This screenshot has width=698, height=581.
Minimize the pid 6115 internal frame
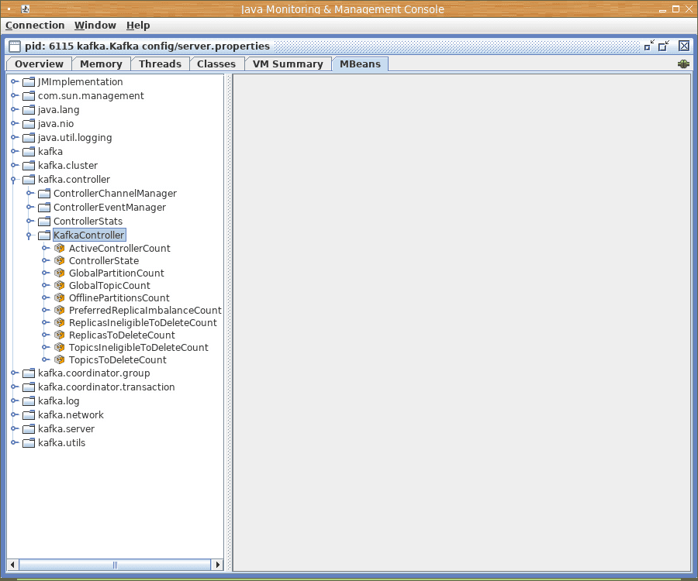(x=649, y=46)
